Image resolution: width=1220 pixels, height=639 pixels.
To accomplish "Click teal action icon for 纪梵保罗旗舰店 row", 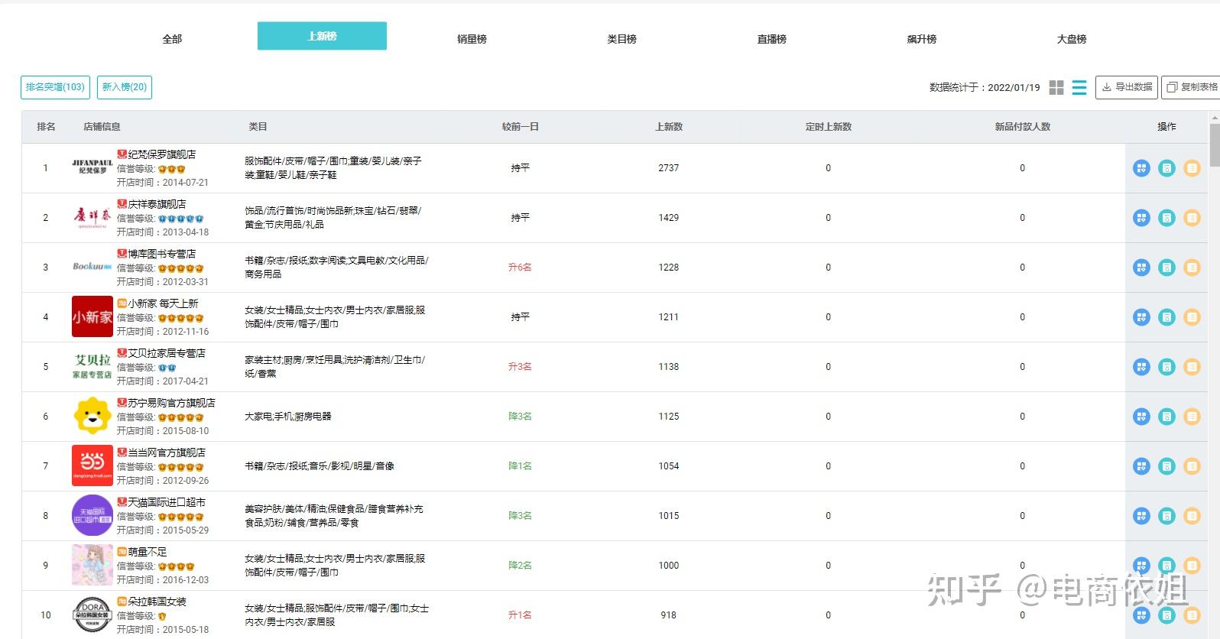I will click(1166, 168).
